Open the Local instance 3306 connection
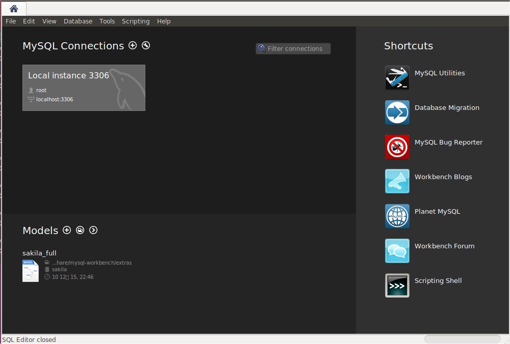Viewport: 510px width, 344px height. click(84, 88)
